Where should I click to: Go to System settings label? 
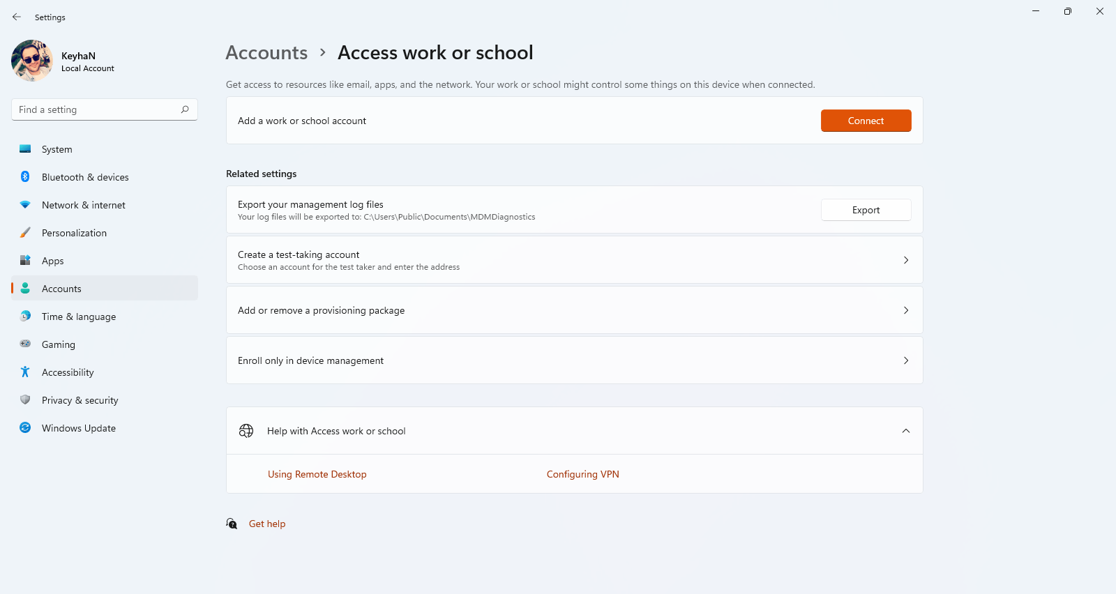point(57,149)
